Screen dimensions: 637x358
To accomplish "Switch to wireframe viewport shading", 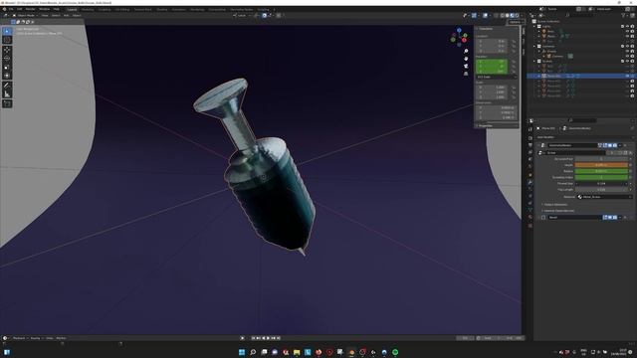I will pos(503,16).
